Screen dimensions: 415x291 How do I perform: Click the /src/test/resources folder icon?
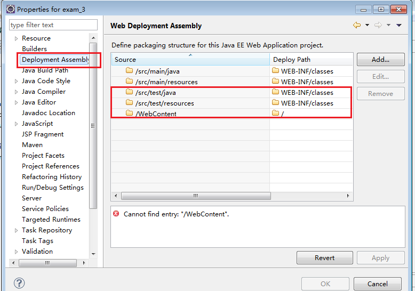pyautogui.click(x=129, y=103)
